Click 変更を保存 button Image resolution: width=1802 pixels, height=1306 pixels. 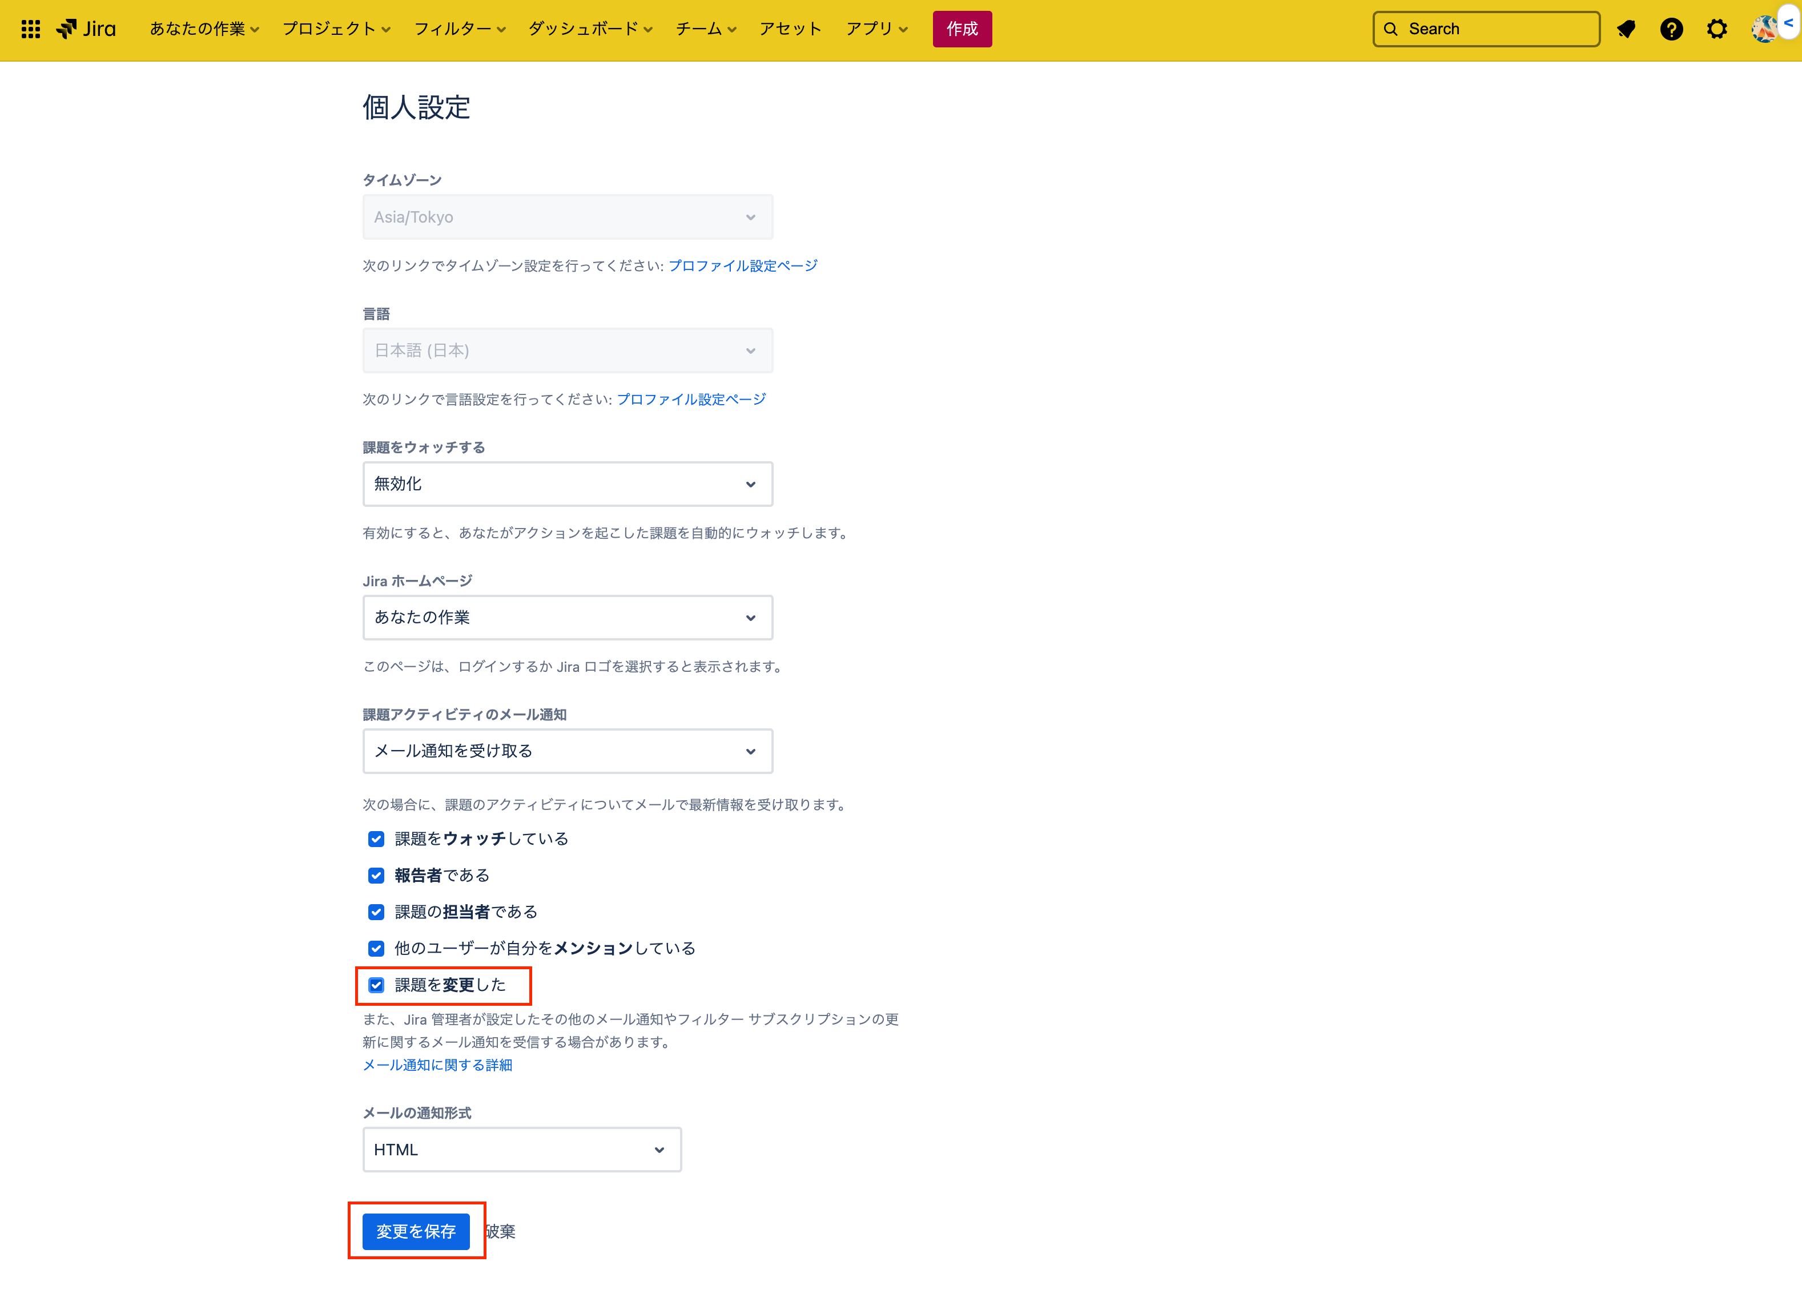(416, 1231)
